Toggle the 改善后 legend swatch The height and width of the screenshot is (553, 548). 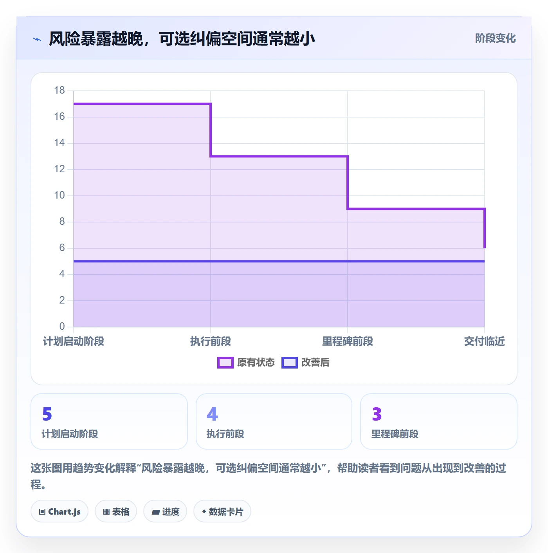pos(290,363)
